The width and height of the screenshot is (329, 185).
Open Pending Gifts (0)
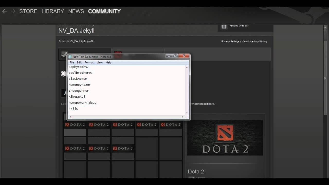[x=239, y=26]
